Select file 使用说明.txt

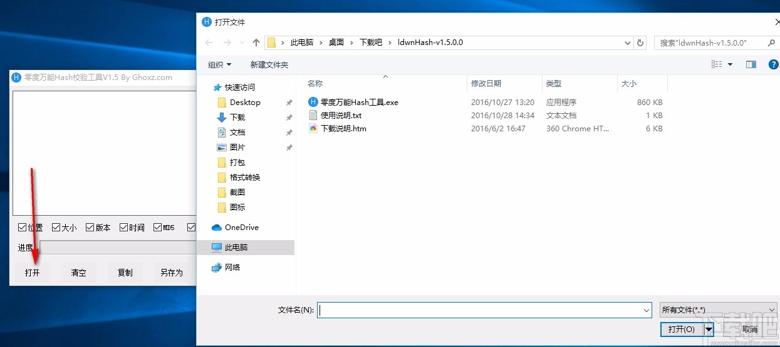click(341, 115)
